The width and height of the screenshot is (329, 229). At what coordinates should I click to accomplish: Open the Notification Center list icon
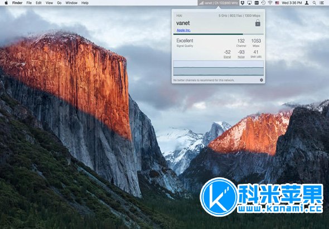pos(321,3)
